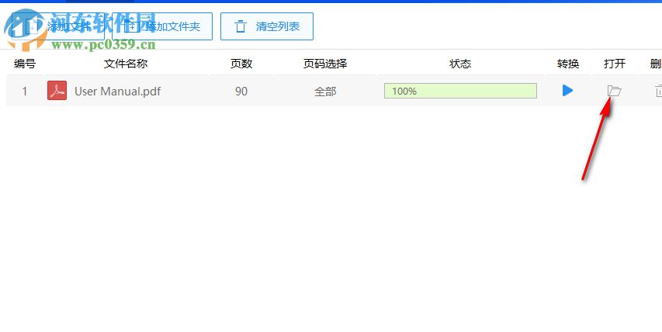
Task: Click the page count 90
Action: (241, 91)
